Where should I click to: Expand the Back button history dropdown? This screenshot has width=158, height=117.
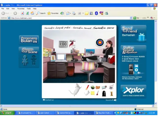pos(11,13)
